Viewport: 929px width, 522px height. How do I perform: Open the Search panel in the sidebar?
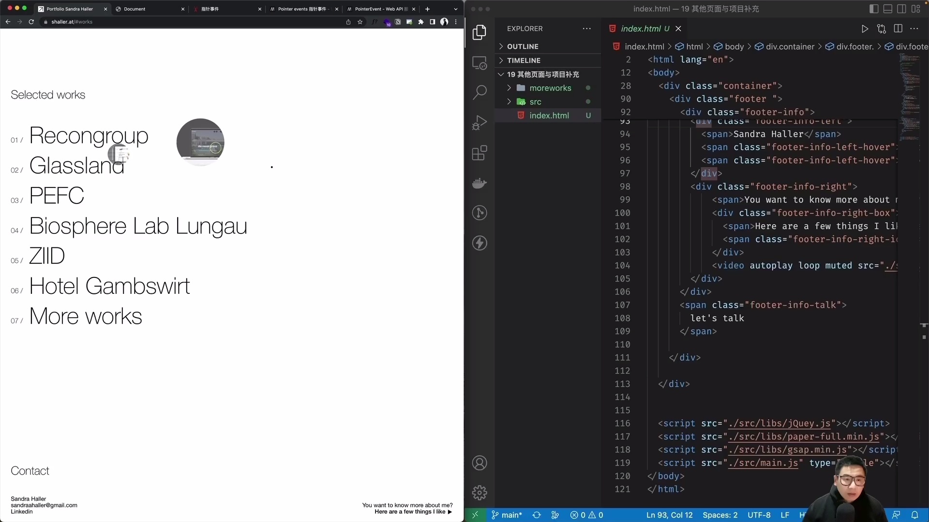(x=479, y=92)
